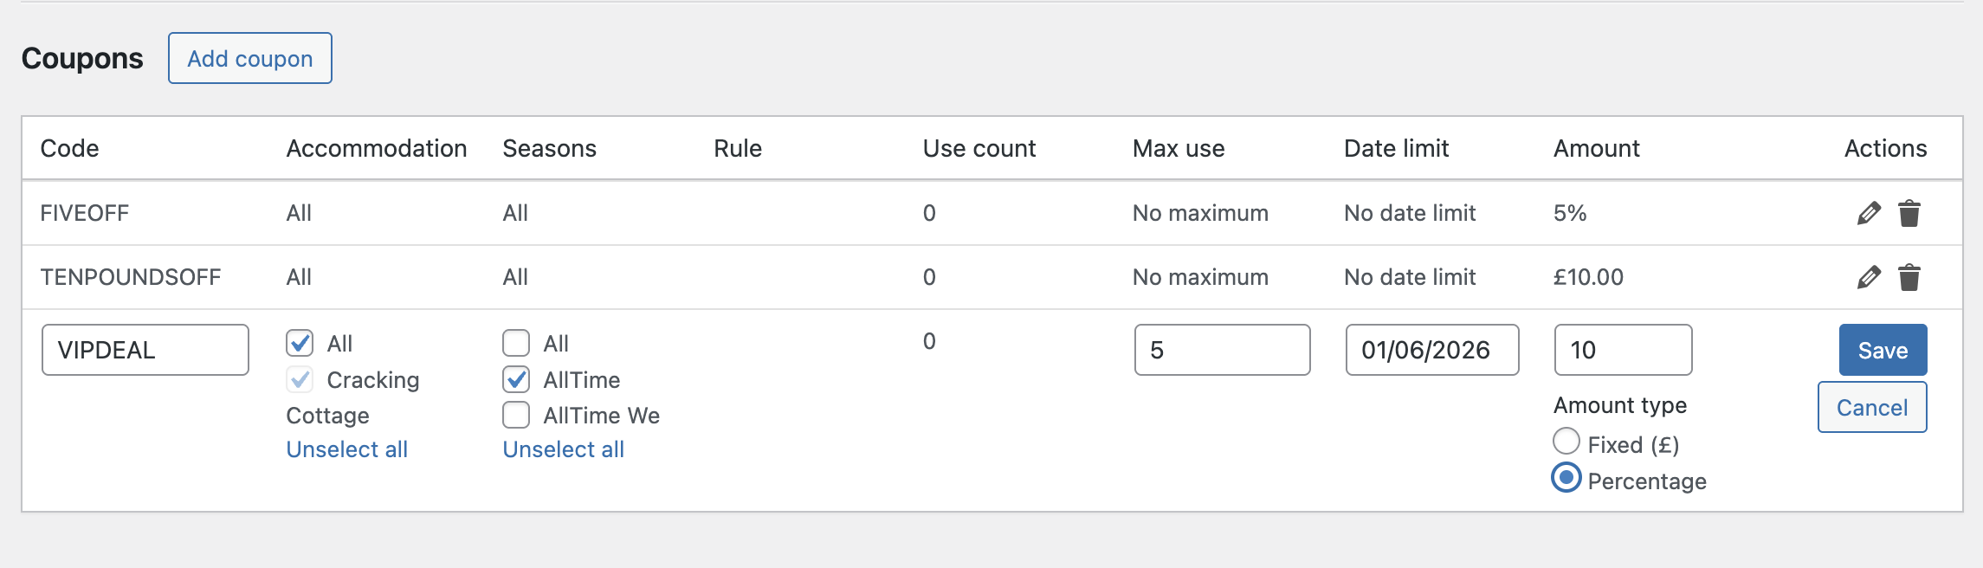The image size is (1983, 568).
Task: Uncheck the All accommodation checkbox
Action: tap(300, 344)
